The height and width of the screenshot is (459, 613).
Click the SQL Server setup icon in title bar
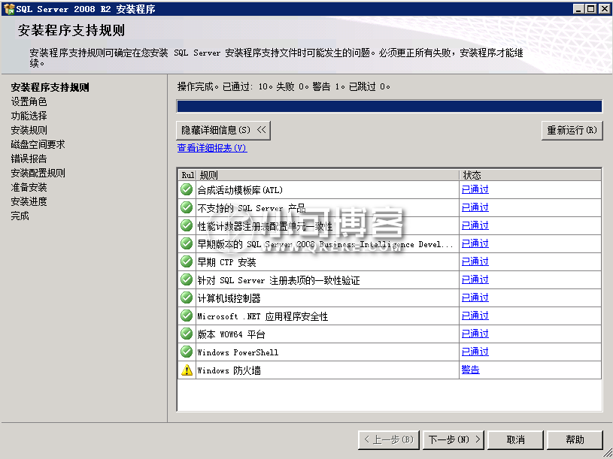[9, 8]
